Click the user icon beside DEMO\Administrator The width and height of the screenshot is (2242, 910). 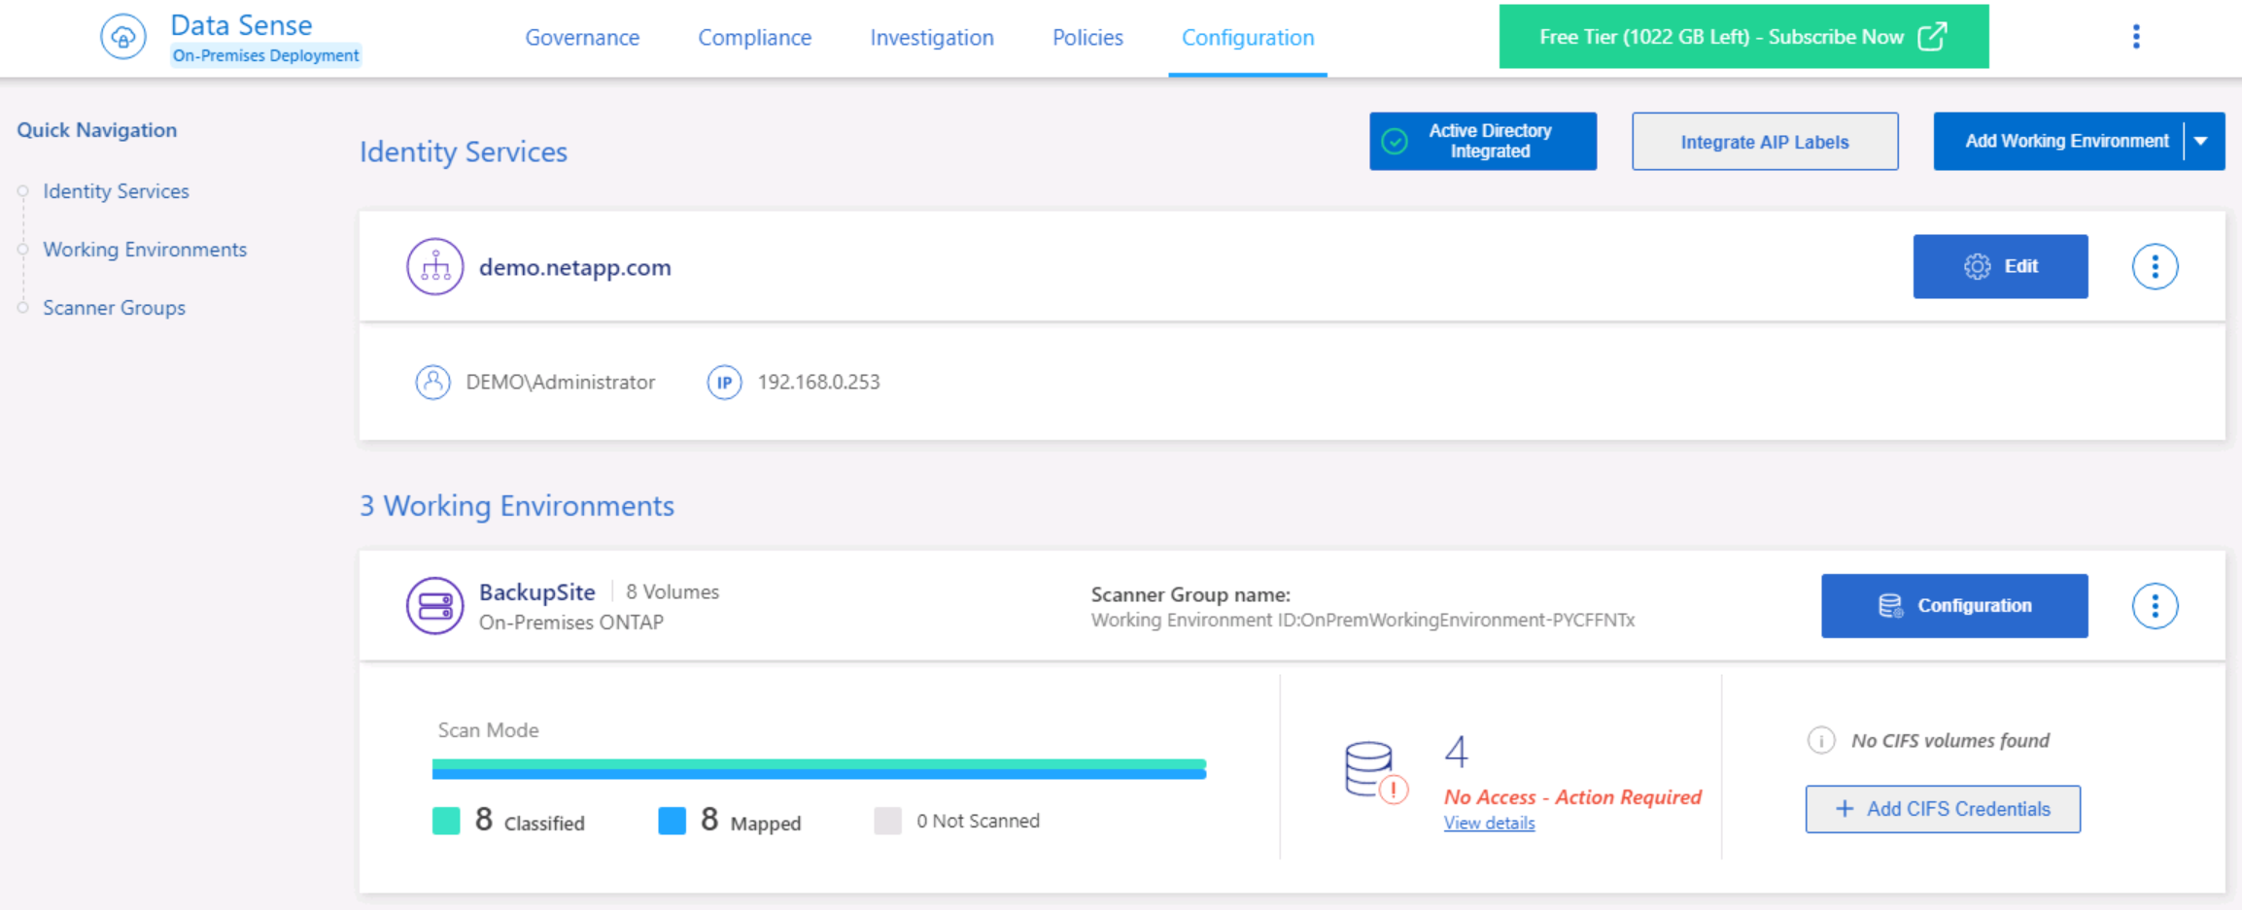coord(432,382)
